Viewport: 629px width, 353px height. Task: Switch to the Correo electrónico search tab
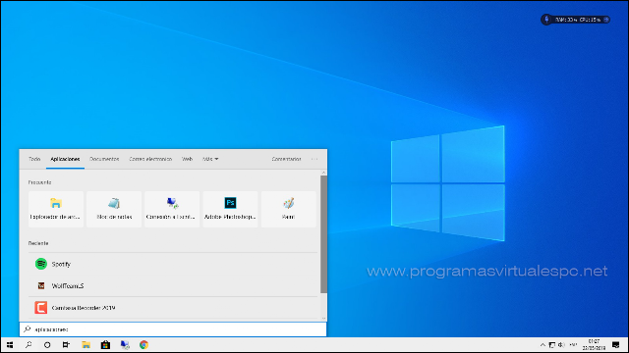pos(150,159)
